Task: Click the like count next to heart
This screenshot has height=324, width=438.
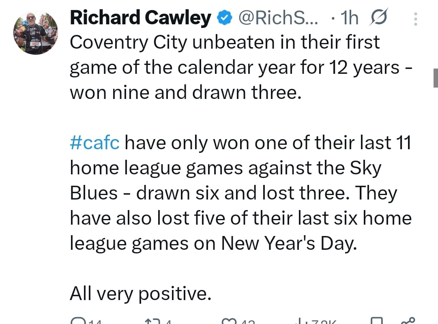Action: coord(247,322)
